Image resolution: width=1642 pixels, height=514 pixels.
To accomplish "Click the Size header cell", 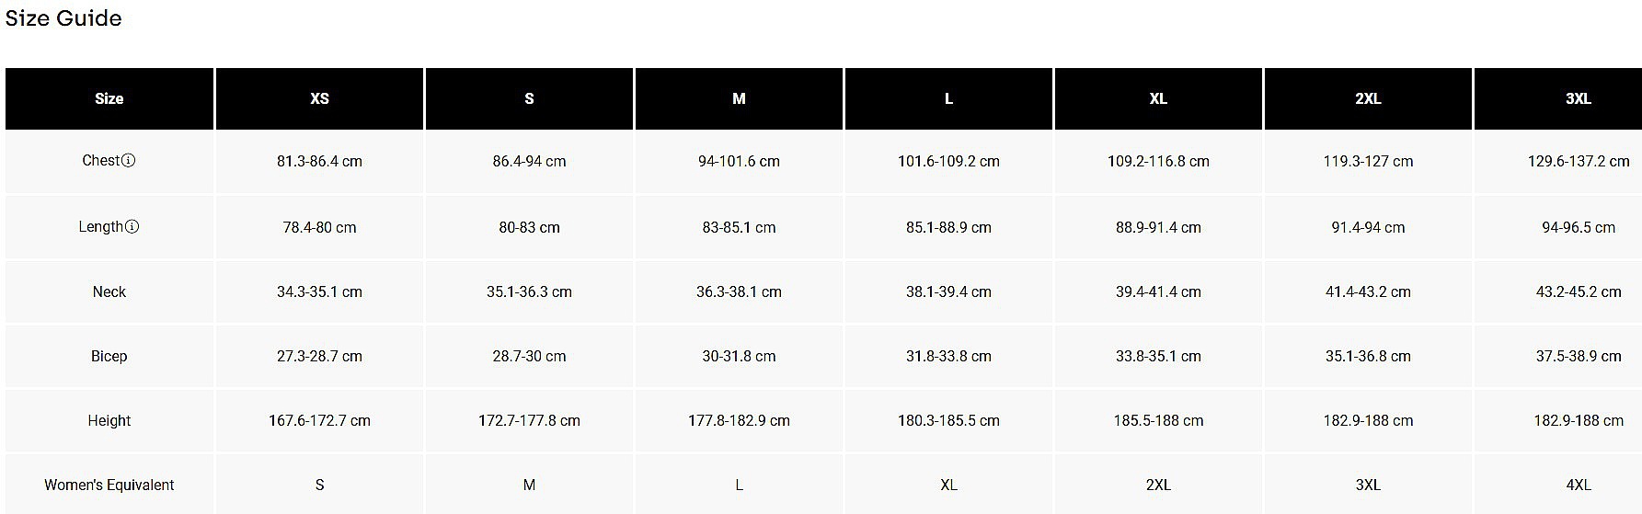I will click(x=109, y=98).
